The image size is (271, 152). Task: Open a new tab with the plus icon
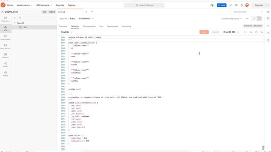click(86, 12)
